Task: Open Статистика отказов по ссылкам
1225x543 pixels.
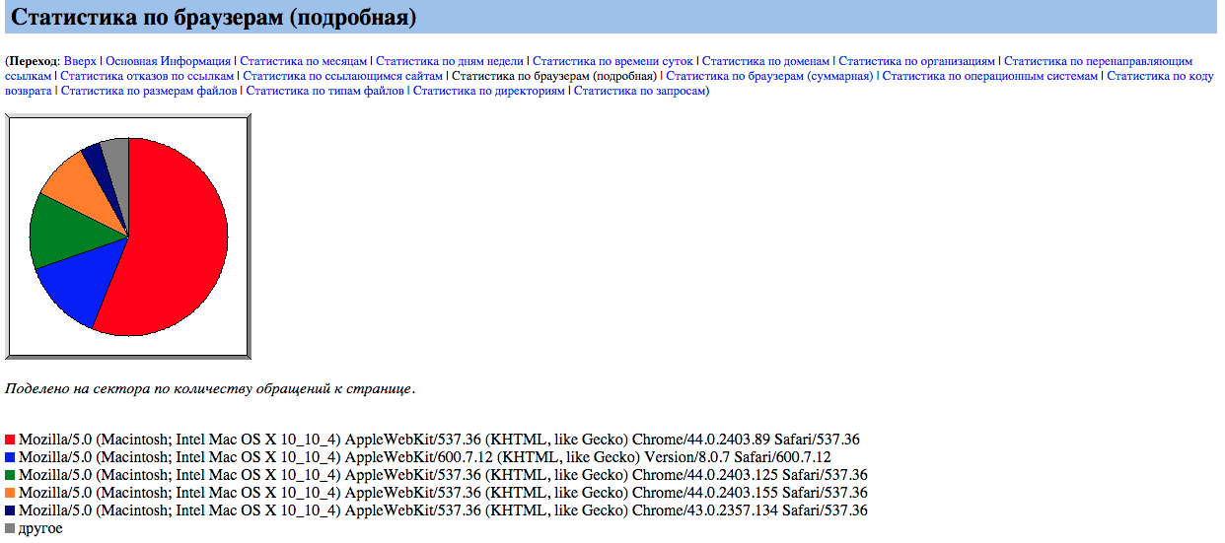Action: (x=147, y=76)
